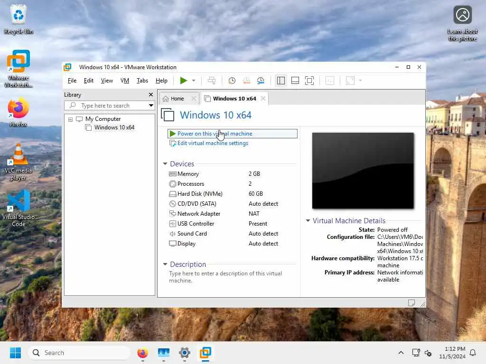This screenshot has width=486, height=364.
Task: Open the Windows Start menu
Action: pyautogui.click(x=15, y=353)
